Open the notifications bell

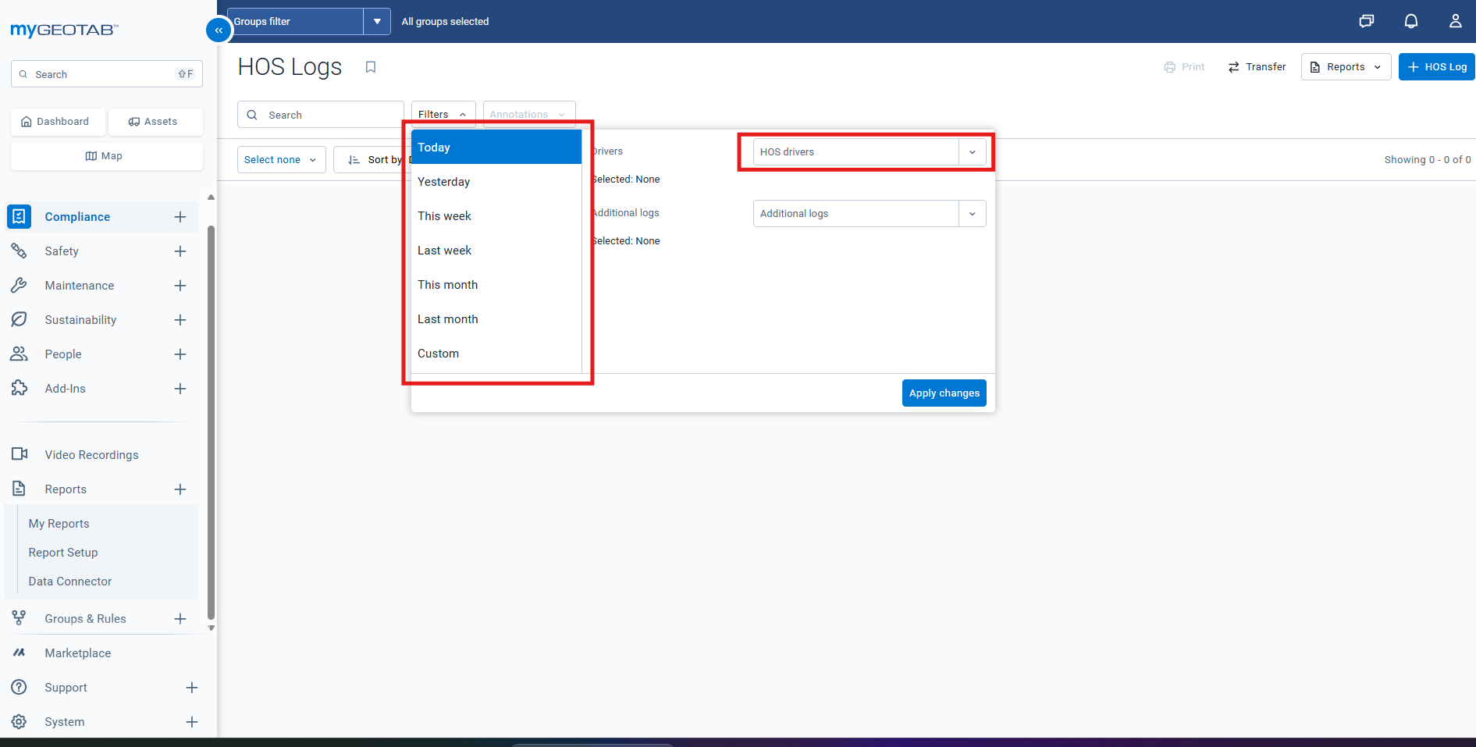[1411, 21]
